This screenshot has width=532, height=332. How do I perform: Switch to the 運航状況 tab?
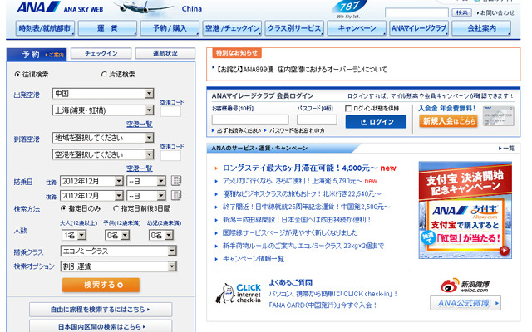pyautogui.click(x=165, y=53)
